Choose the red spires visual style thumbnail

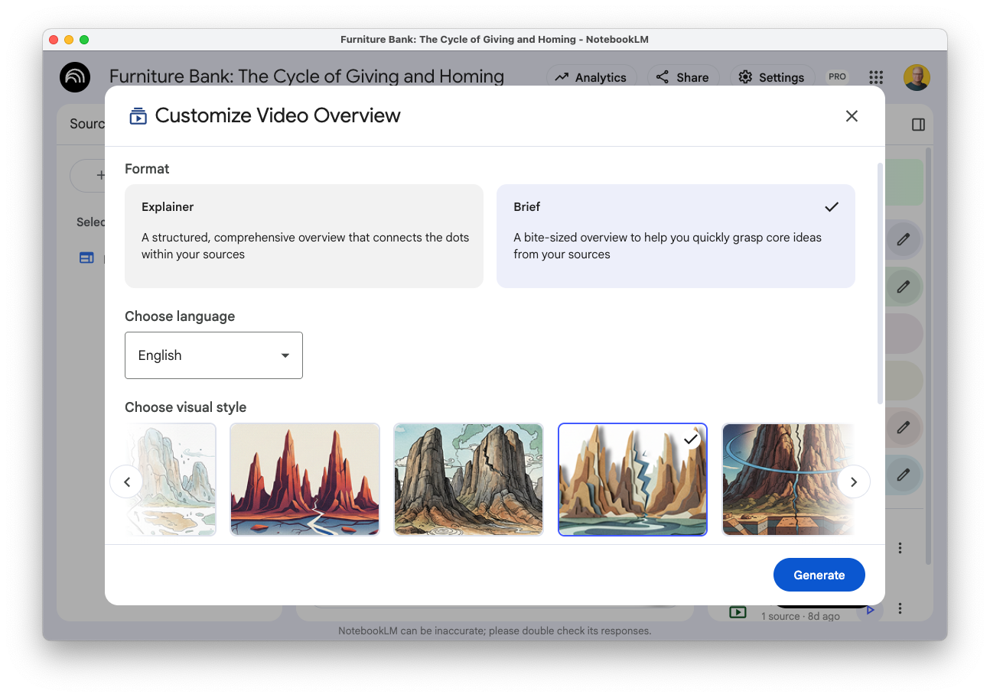pos(304,479)
